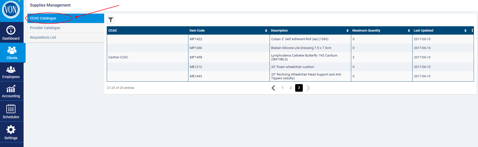Image resolution: width=478 pixels, height=147 pixels.
Task: Open the table filter funnel
Action: [x=111, y=20]
